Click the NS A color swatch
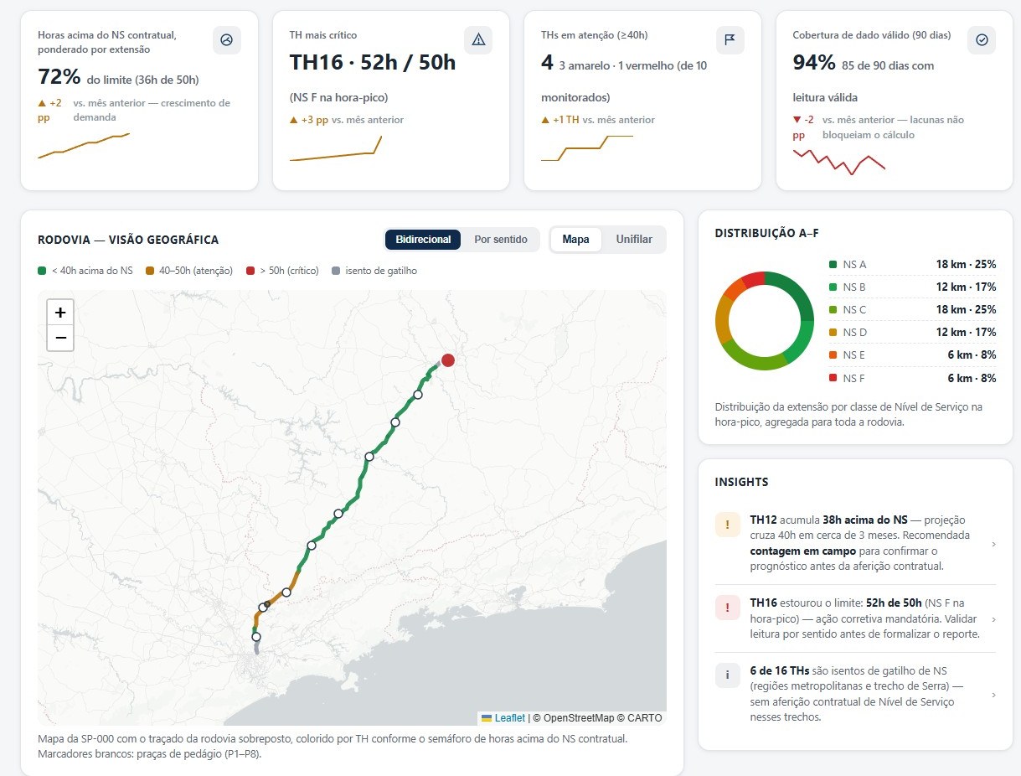Viewport: 1021px width, 776px height. (x=833, y=265)
